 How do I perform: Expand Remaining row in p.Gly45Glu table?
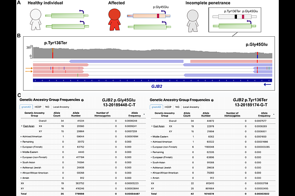click(x=21, y=142)
